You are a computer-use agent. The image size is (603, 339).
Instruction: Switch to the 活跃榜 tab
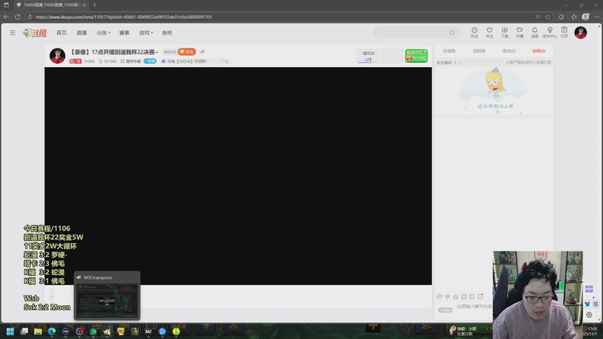click(479, 50)
